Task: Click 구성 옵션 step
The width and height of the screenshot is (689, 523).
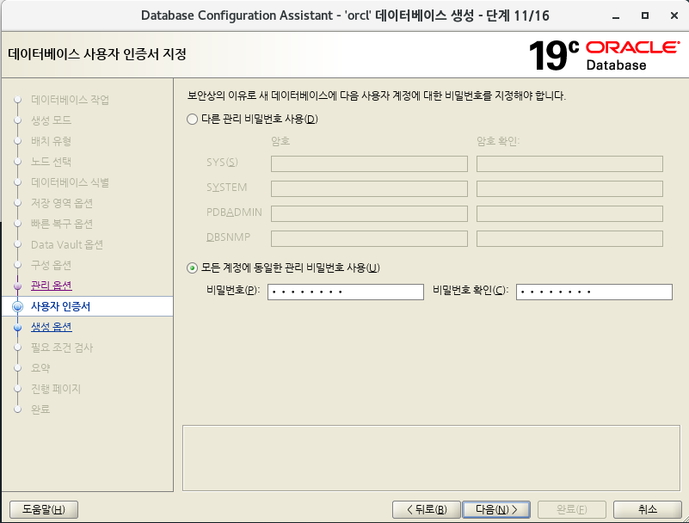Action: [51, 265]
